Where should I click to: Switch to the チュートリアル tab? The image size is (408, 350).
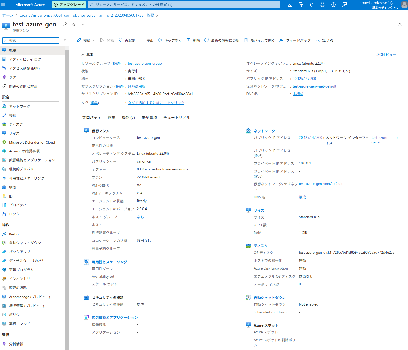(177, 118)
